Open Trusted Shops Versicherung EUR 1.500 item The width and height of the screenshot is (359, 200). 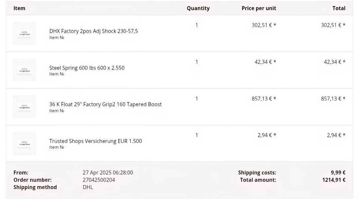[x=96, y=141]
